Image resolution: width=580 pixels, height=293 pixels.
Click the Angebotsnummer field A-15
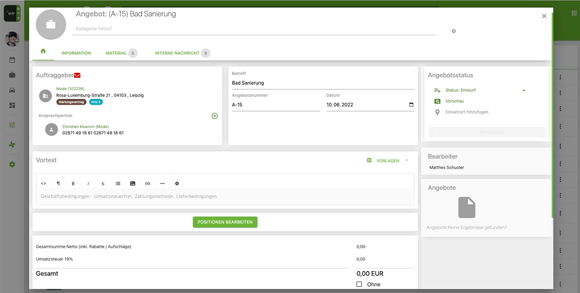(x=276, y=105)
